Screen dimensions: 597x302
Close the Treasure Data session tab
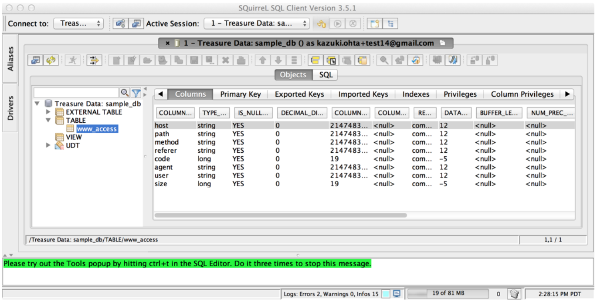tap(167, 43)
